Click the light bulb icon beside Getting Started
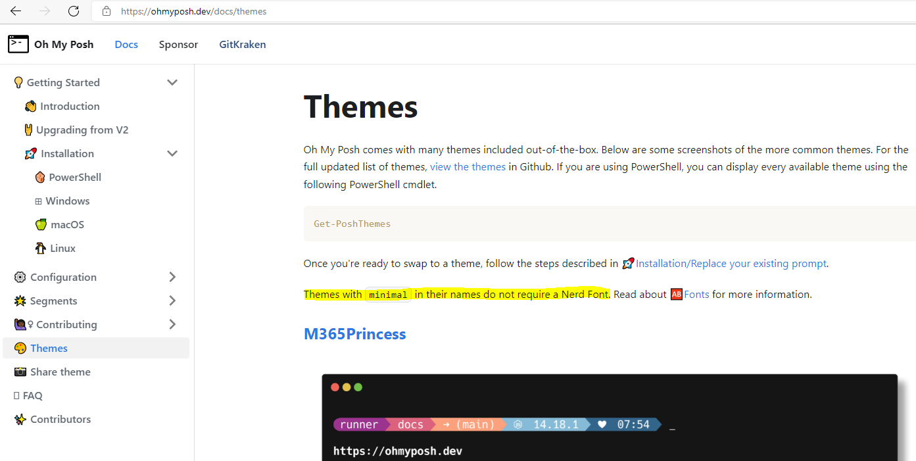This screenshot has height=461, width=916. pyautogui.click(x=18, y=82)
